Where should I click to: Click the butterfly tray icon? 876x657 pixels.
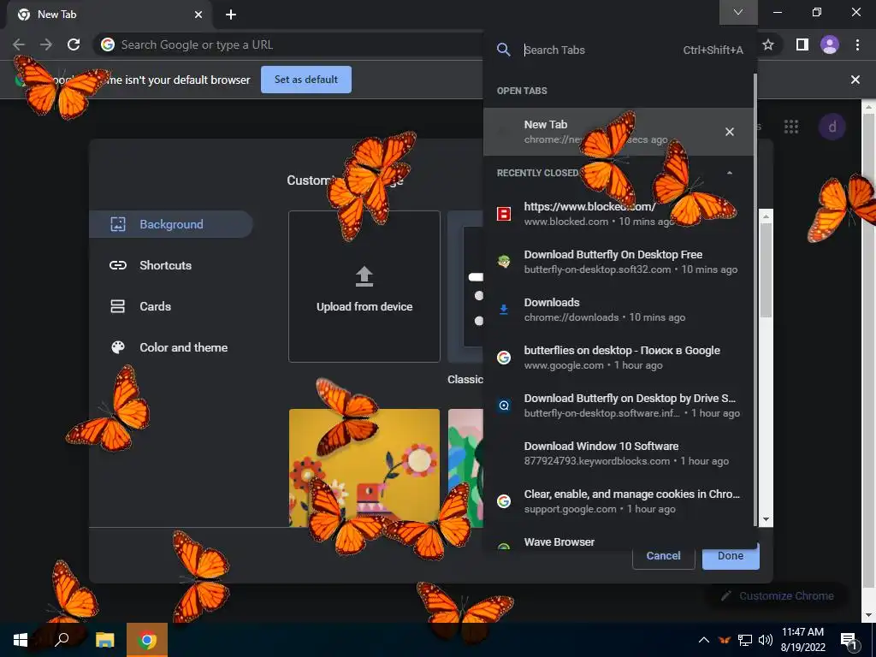[x=725, y=640]
